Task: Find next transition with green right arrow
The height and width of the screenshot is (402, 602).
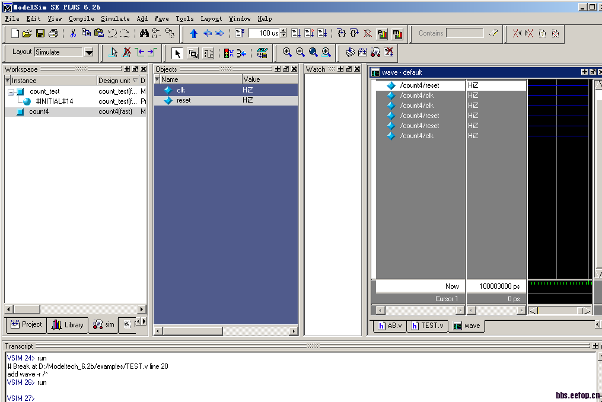Action: coord(152,53)
